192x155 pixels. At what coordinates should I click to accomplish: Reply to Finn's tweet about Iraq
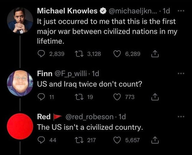coord(41,97)
